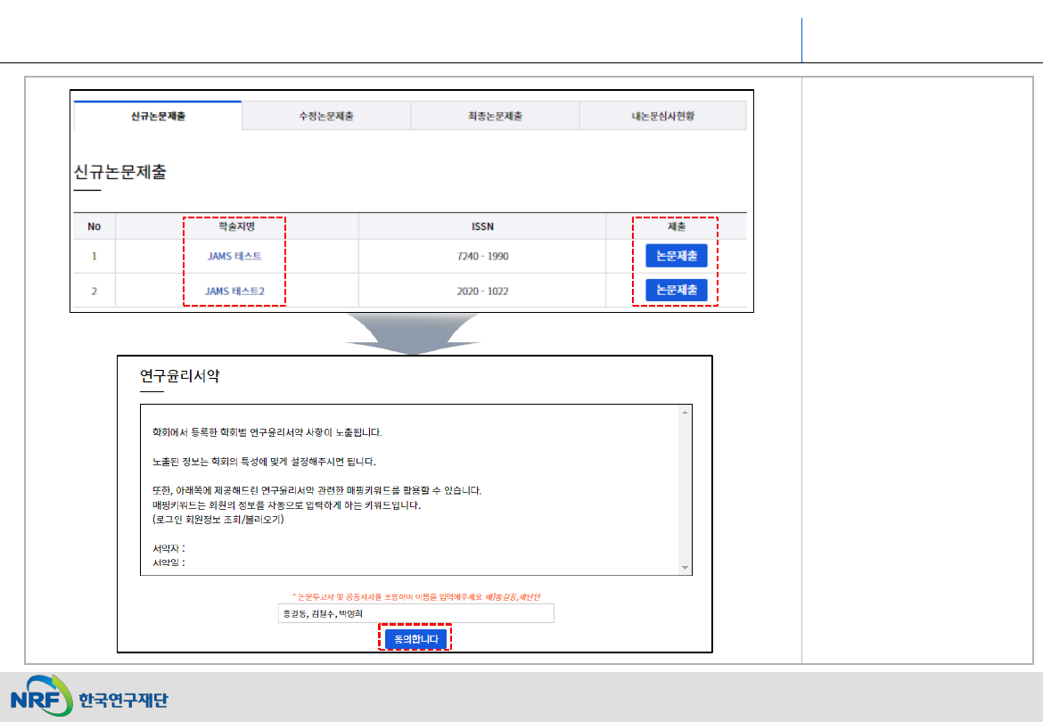Viewport: 1043px width, 722px height.
Task: Focus the author names input field
Action: pyautogui.click(x=415, y=614)
